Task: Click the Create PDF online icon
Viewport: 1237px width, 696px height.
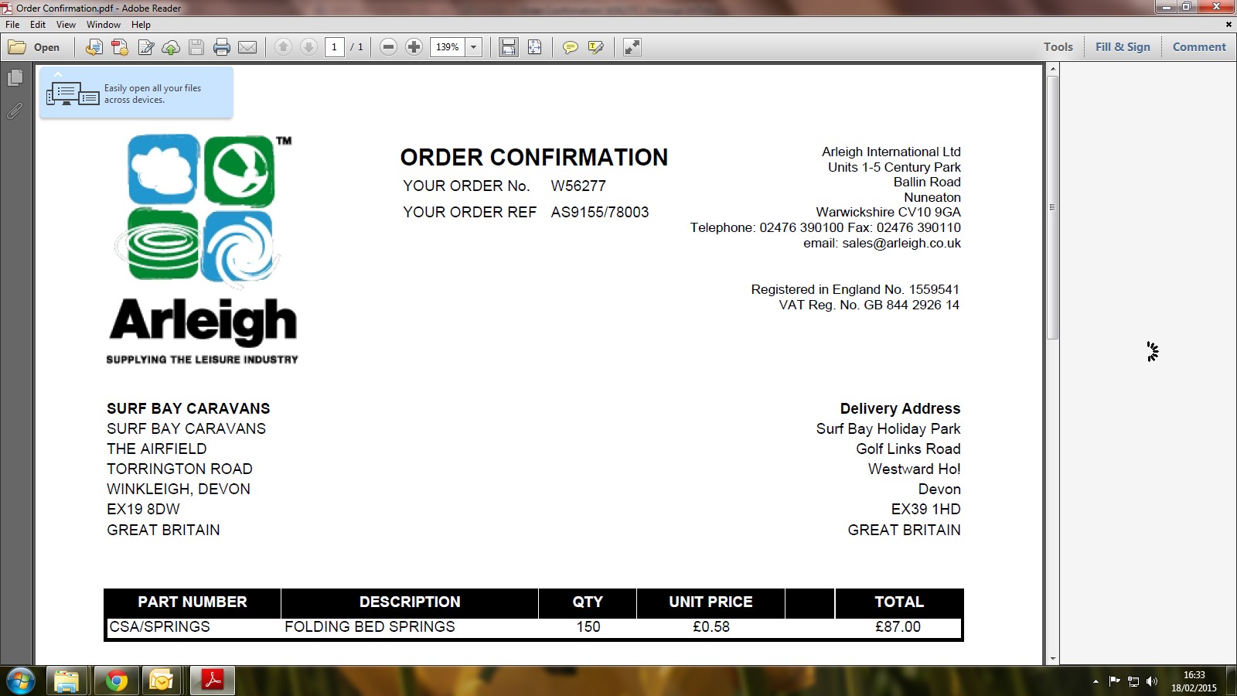Action: pyautogui.click(x=120, y=47)
